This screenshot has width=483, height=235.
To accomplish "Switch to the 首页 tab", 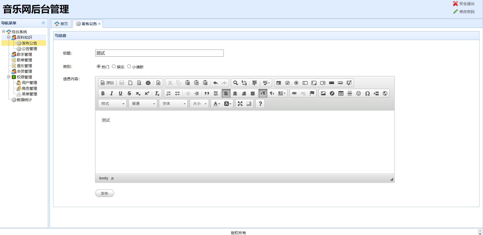I will tap(61, 24).
